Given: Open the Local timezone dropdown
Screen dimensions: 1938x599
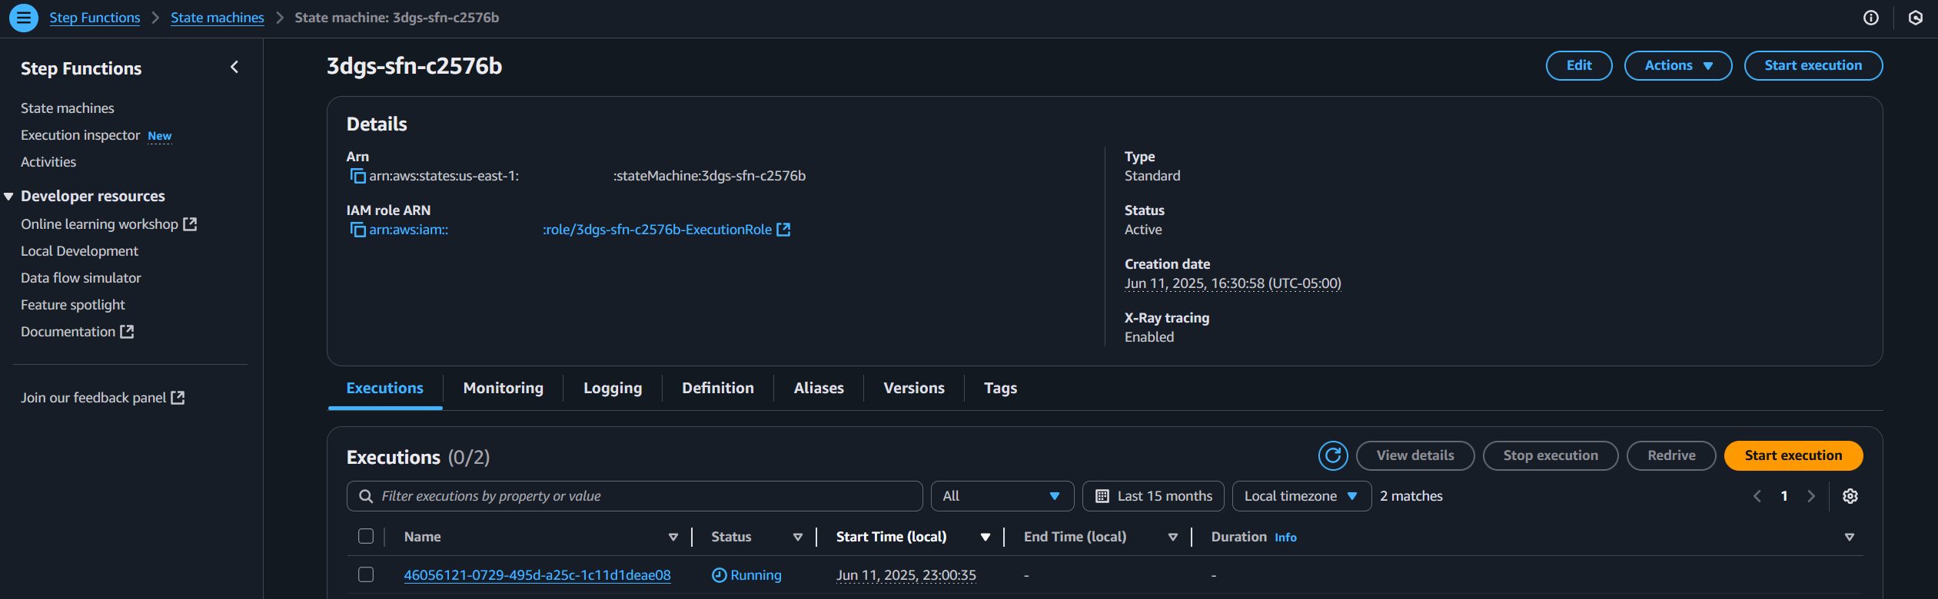Looking at the screenshot, I should click(x=1301, y=496).
